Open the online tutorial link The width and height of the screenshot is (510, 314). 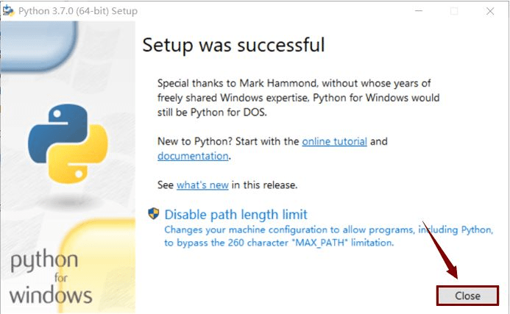tap(334, 140)
